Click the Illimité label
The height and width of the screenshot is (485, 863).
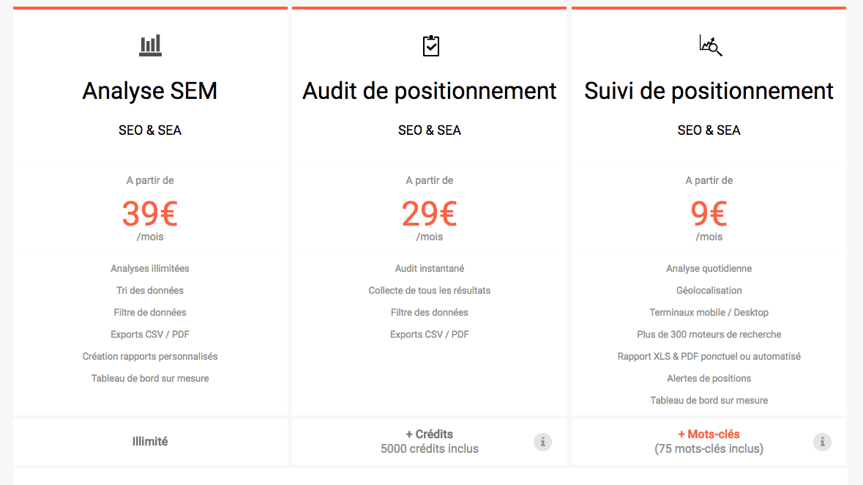pos(150,442)
